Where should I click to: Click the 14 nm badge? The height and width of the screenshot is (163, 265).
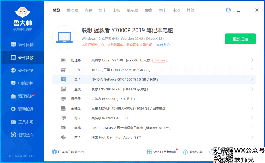point(160,60)
